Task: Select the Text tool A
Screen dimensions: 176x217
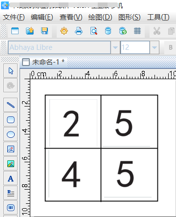Action: point(11,178)
